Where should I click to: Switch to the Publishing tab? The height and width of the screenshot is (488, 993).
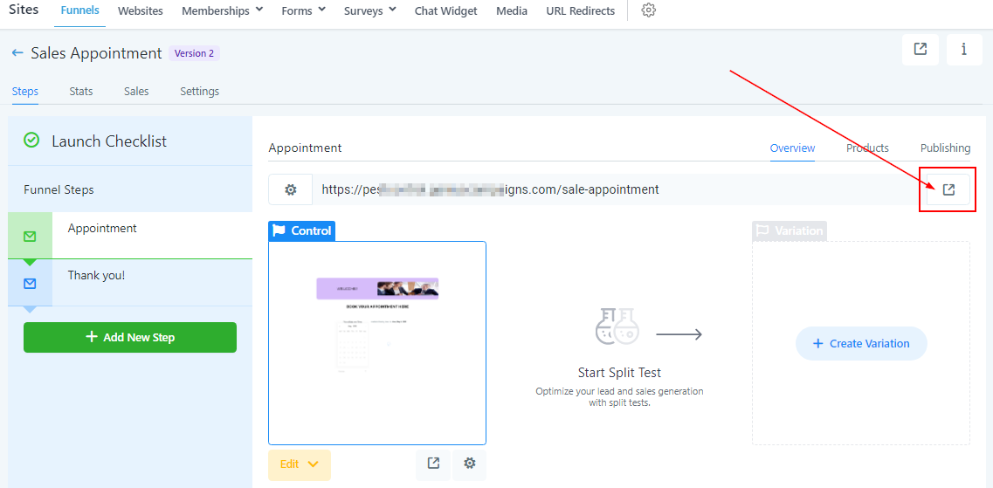click(x=945, y=148)
